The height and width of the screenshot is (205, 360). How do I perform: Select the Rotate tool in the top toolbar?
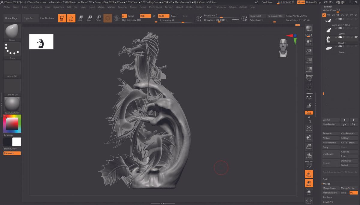(x=98, y=18)
